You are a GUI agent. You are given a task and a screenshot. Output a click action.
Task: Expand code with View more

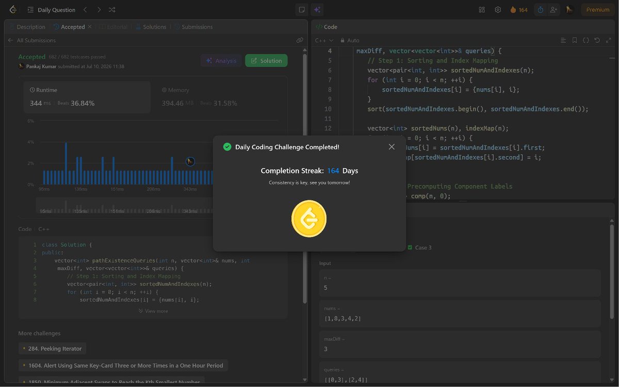click(153, 311)
